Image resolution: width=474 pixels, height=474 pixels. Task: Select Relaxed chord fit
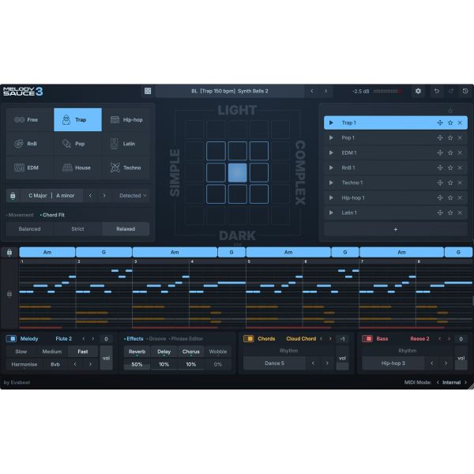(126, 229)
